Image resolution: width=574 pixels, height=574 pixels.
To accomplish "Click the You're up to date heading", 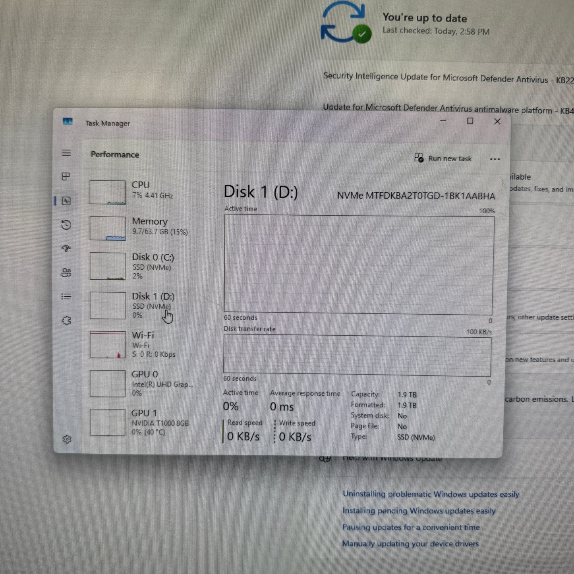I will click(425, 18).
